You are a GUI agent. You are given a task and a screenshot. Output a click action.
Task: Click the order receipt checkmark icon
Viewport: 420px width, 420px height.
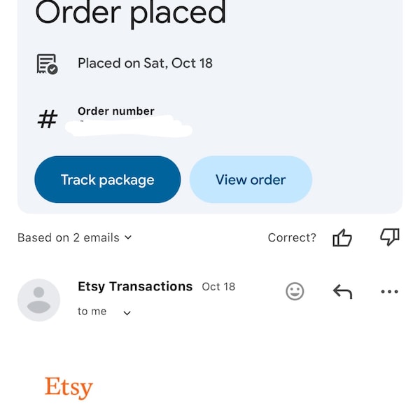point(47,64)
